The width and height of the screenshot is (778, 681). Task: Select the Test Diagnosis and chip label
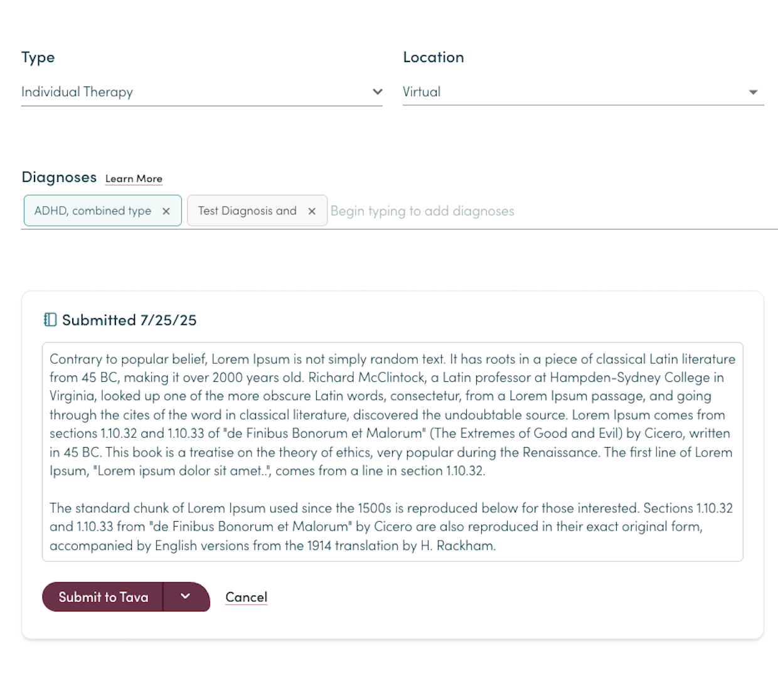coord(247,211)
